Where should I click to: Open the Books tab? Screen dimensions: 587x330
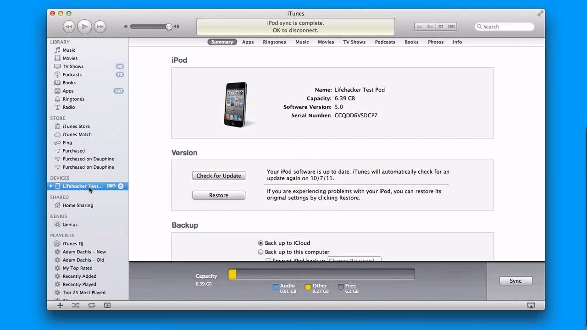pos(411,42)
